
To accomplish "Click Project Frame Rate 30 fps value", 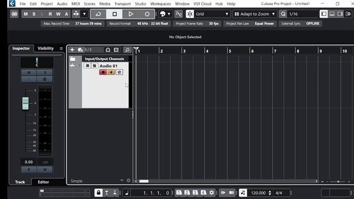I will [214, 23].
